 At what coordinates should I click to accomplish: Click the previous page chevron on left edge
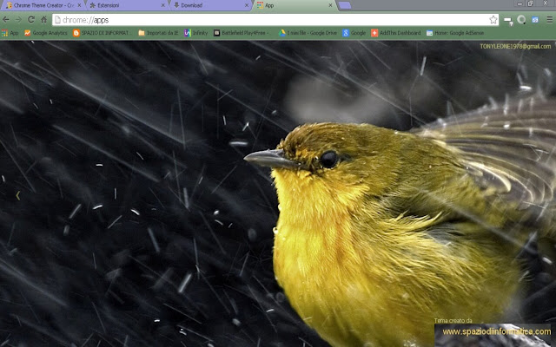click(x=17, y=195)
